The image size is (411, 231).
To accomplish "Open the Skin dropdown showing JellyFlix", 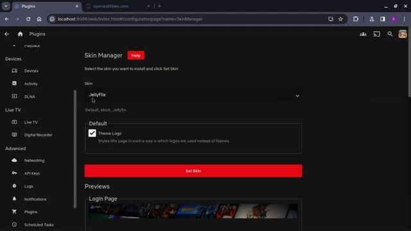I will pos(193,95).
